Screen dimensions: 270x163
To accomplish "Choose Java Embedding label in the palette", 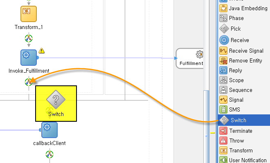I will click(x=248, y=8).
